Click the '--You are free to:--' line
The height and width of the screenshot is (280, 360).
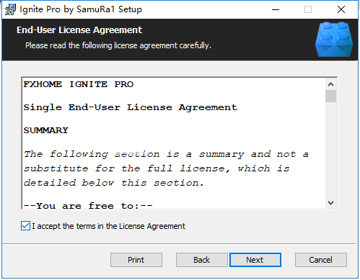[x=88, y=206]
